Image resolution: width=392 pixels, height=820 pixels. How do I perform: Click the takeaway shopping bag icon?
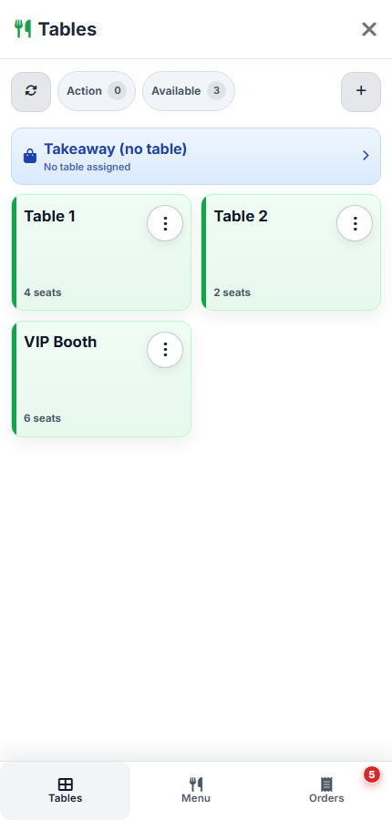tap(30, 156)
